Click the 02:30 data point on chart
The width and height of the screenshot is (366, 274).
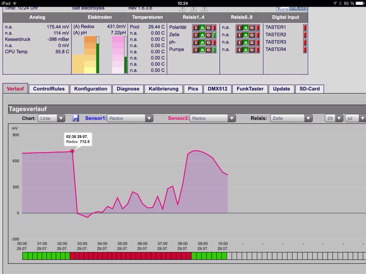(x=72, y=151)
